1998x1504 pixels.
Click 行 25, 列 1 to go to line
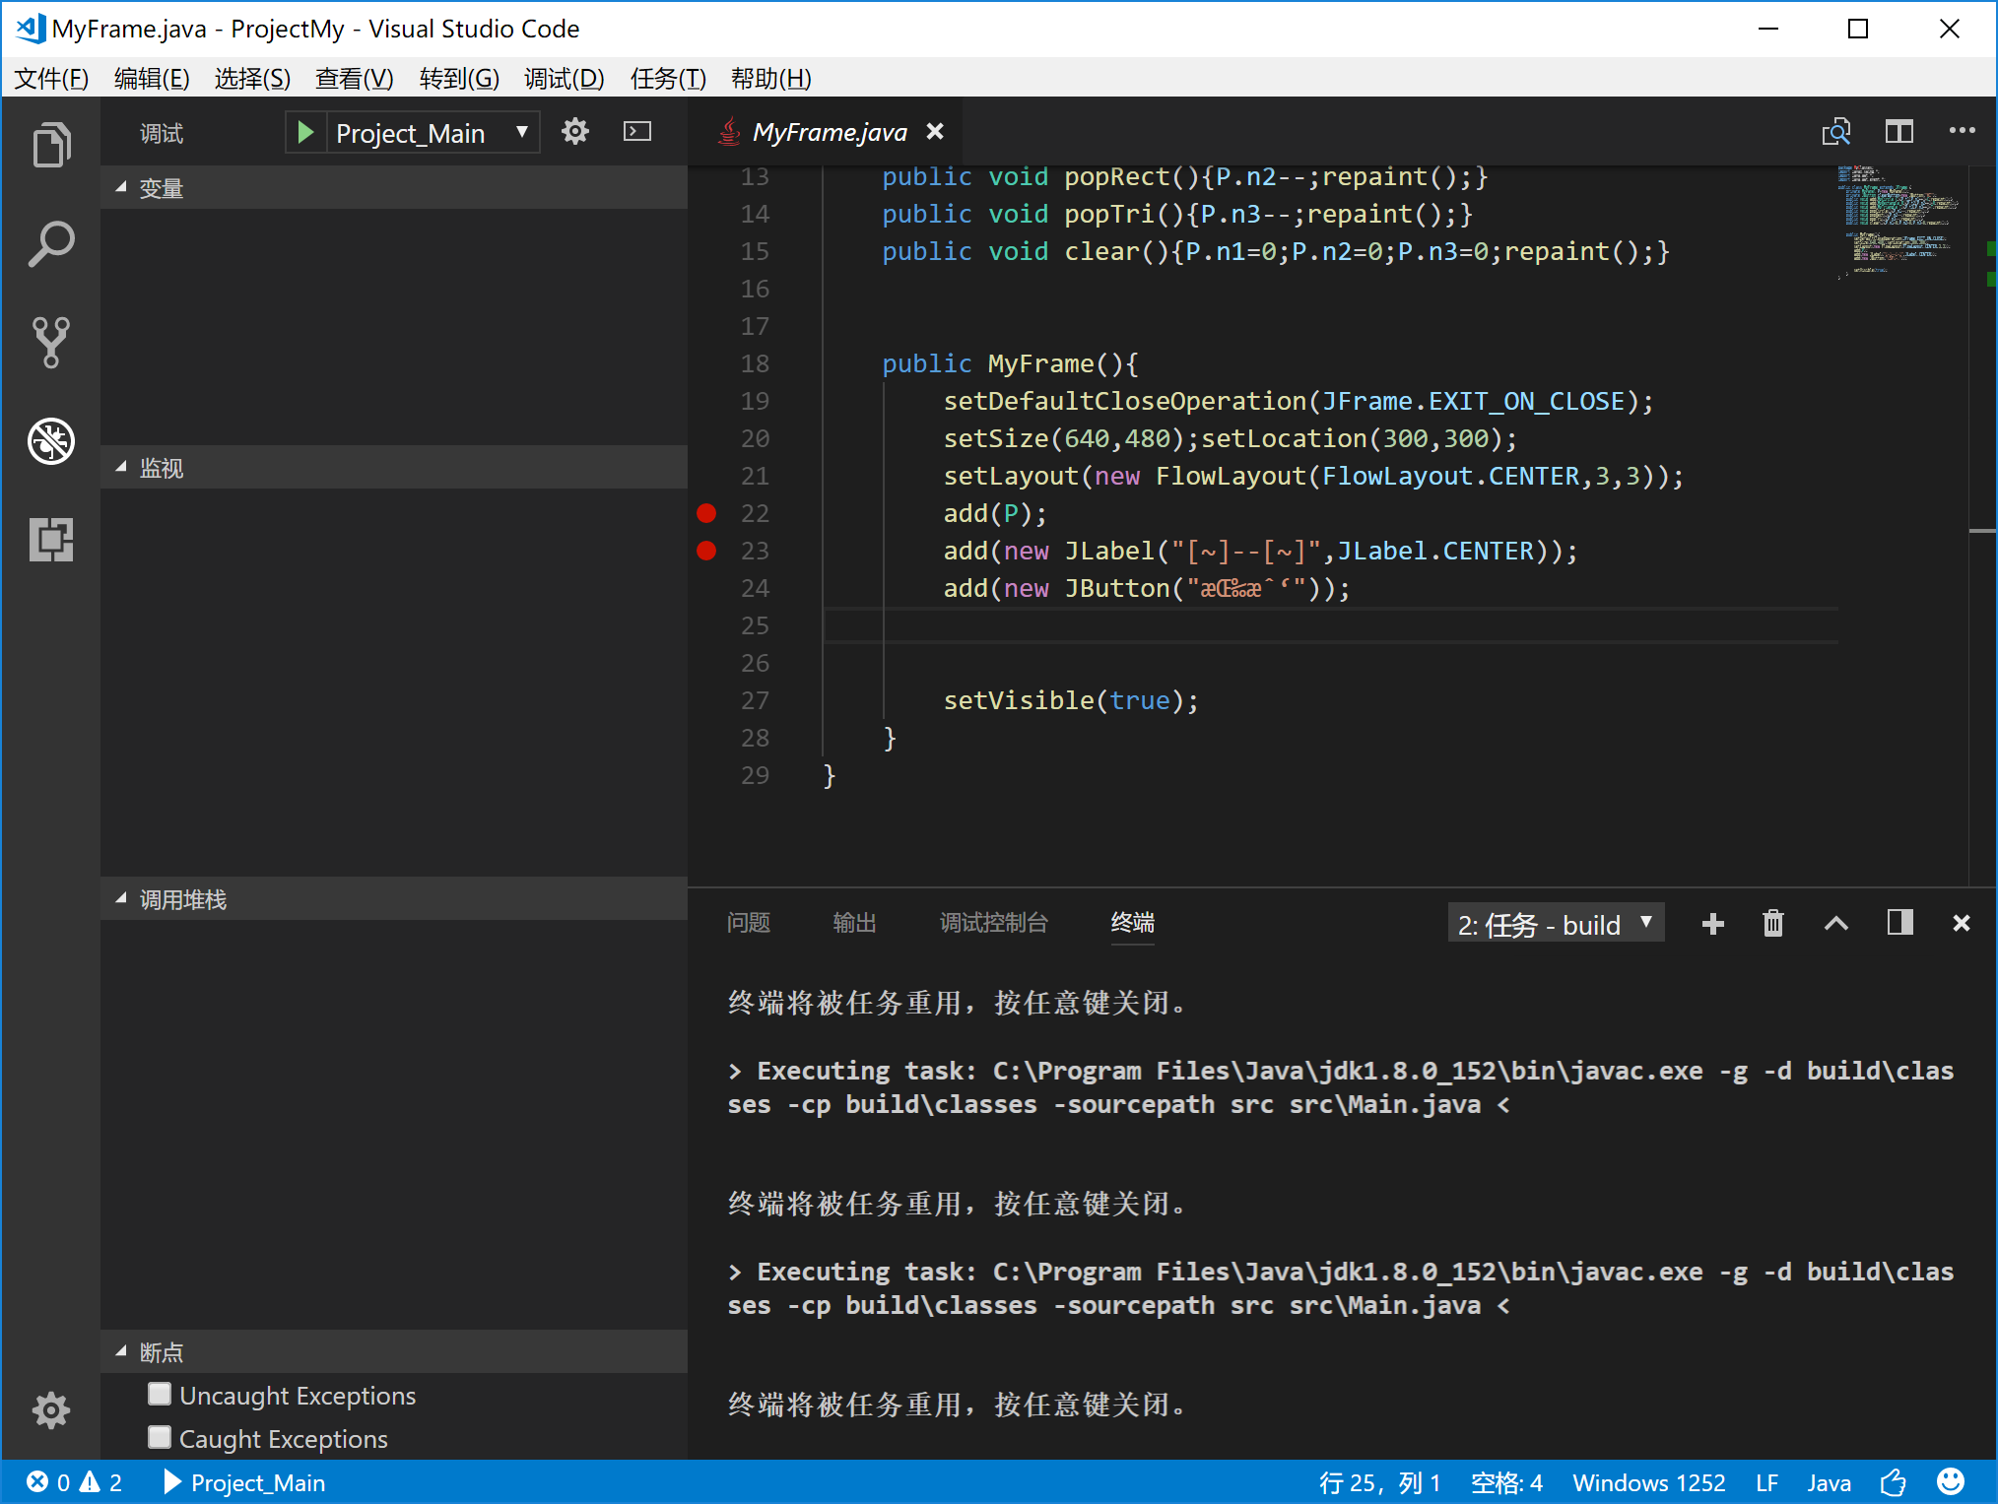pyautogui.click(x=1379, y=1482)
